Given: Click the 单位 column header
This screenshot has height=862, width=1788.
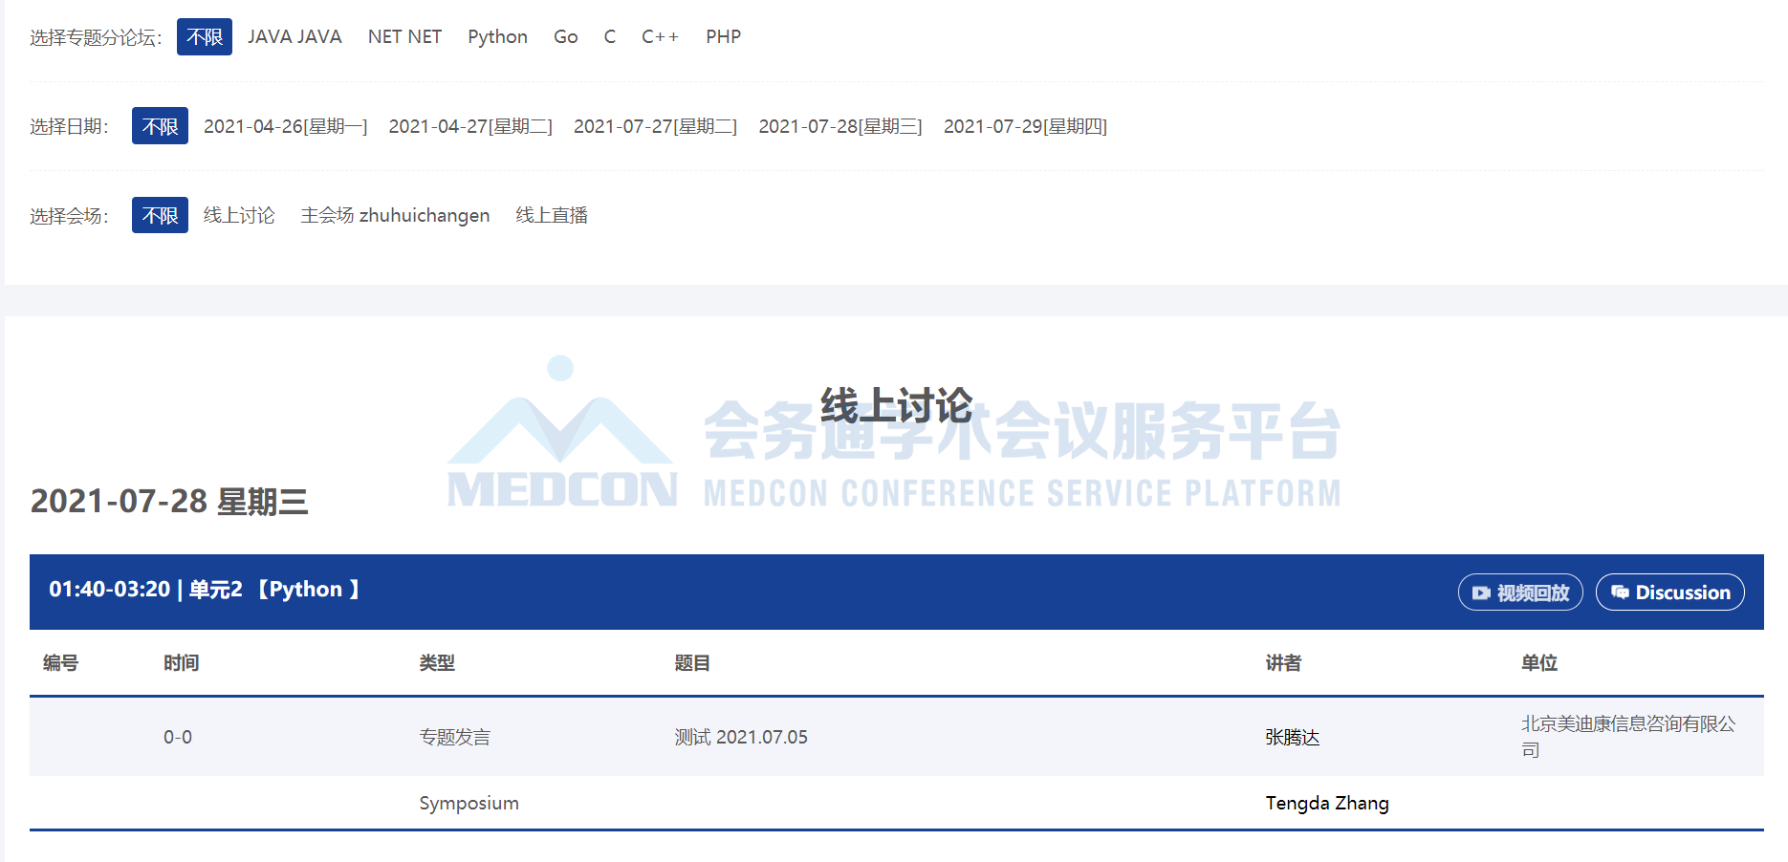Looking at the screenshot, I should (x=1539, y=663).
